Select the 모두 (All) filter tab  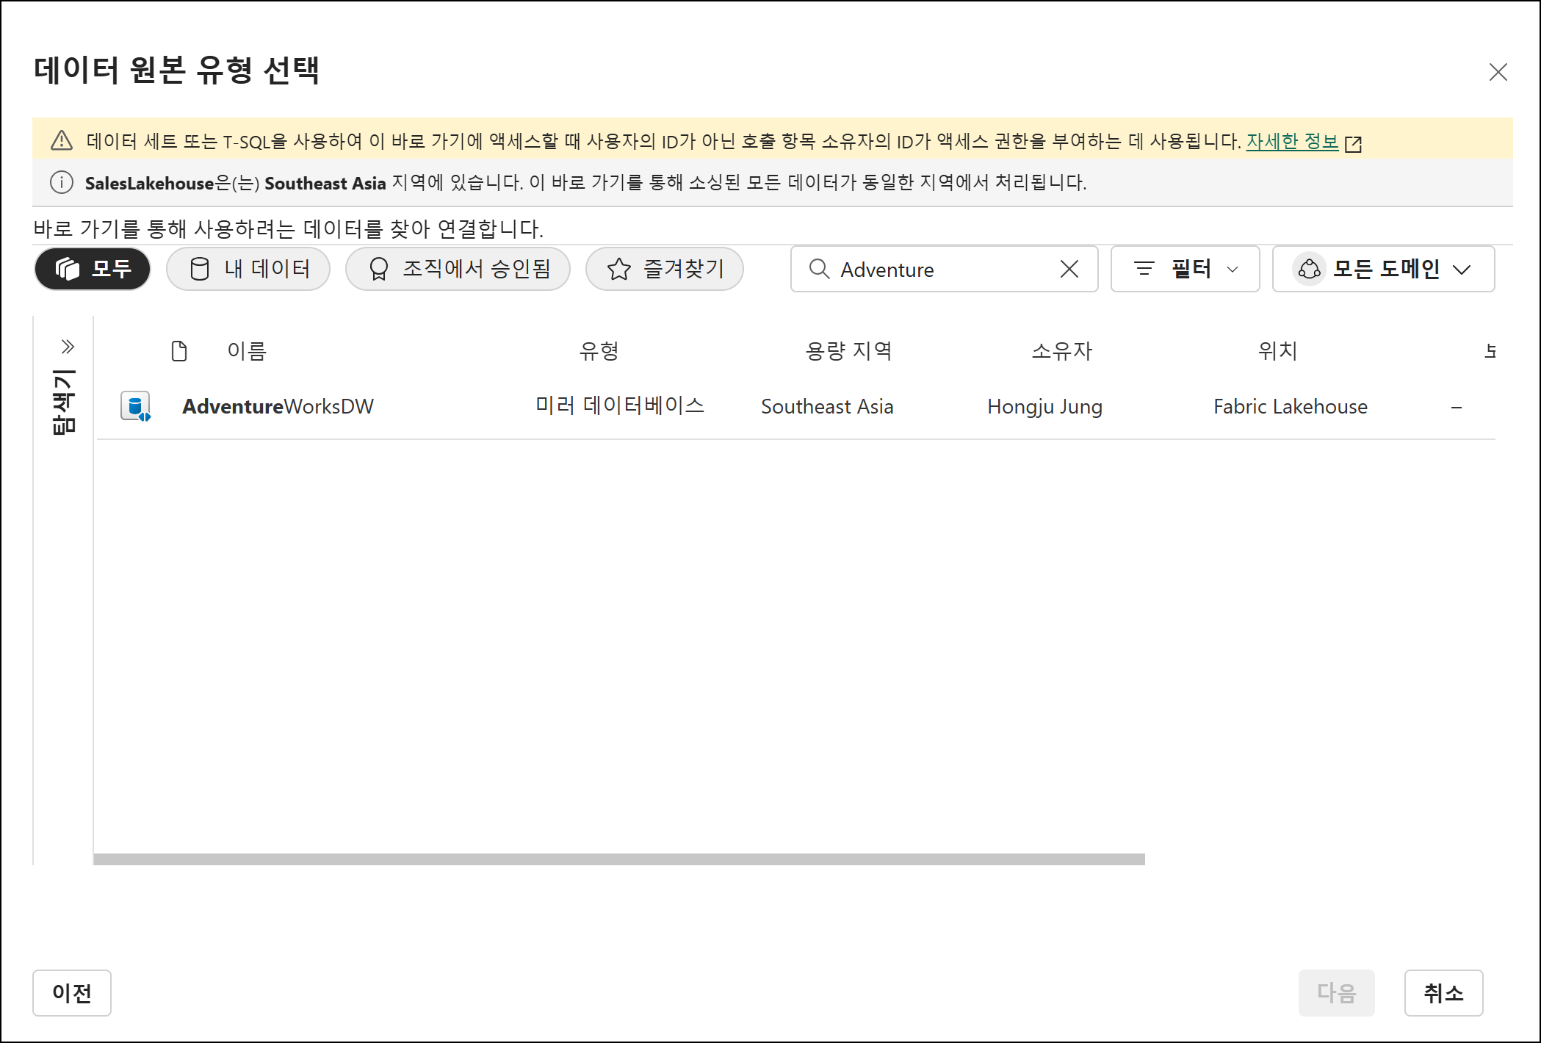click(x=93, y=270)
